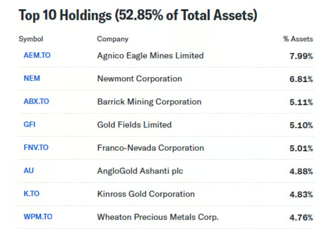Click the AU symbol link

(29, 171)
